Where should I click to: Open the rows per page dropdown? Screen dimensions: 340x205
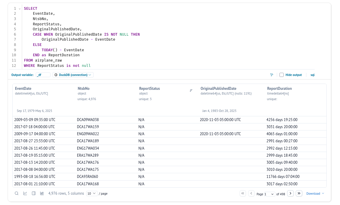click(x=91, y=194)
